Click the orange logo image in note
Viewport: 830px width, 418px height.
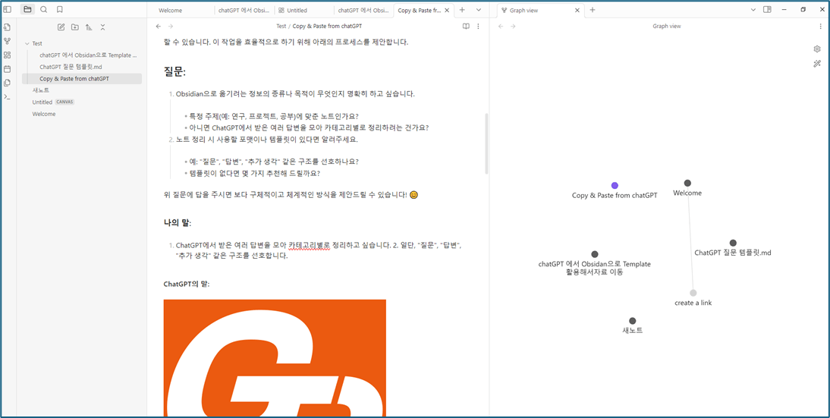point(275,358)
